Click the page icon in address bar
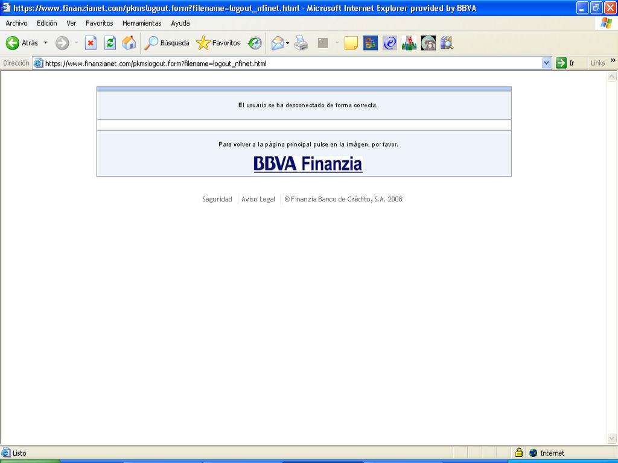This screenshot has width=618, height=463. 38,63
